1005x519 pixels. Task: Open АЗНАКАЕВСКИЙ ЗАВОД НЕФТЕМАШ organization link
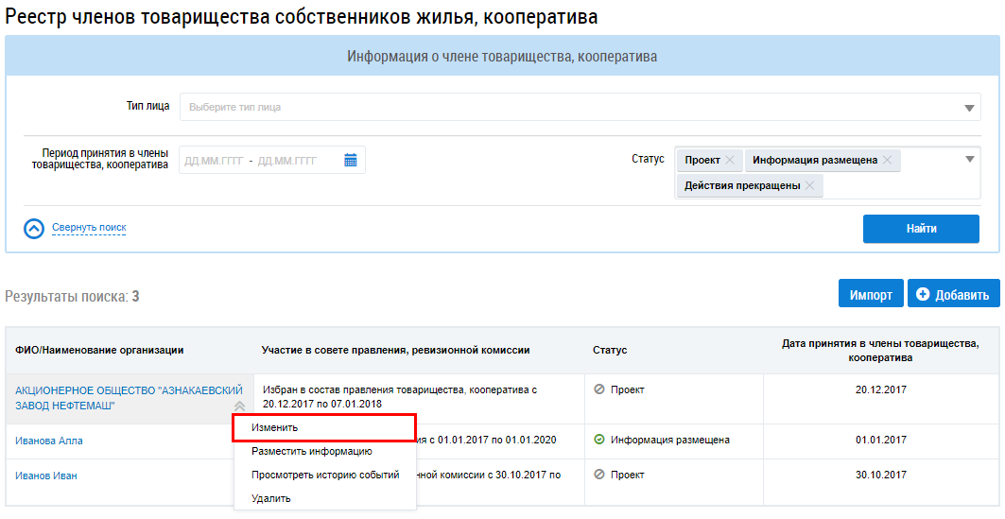pyautogui.click(x=129, y=398)
